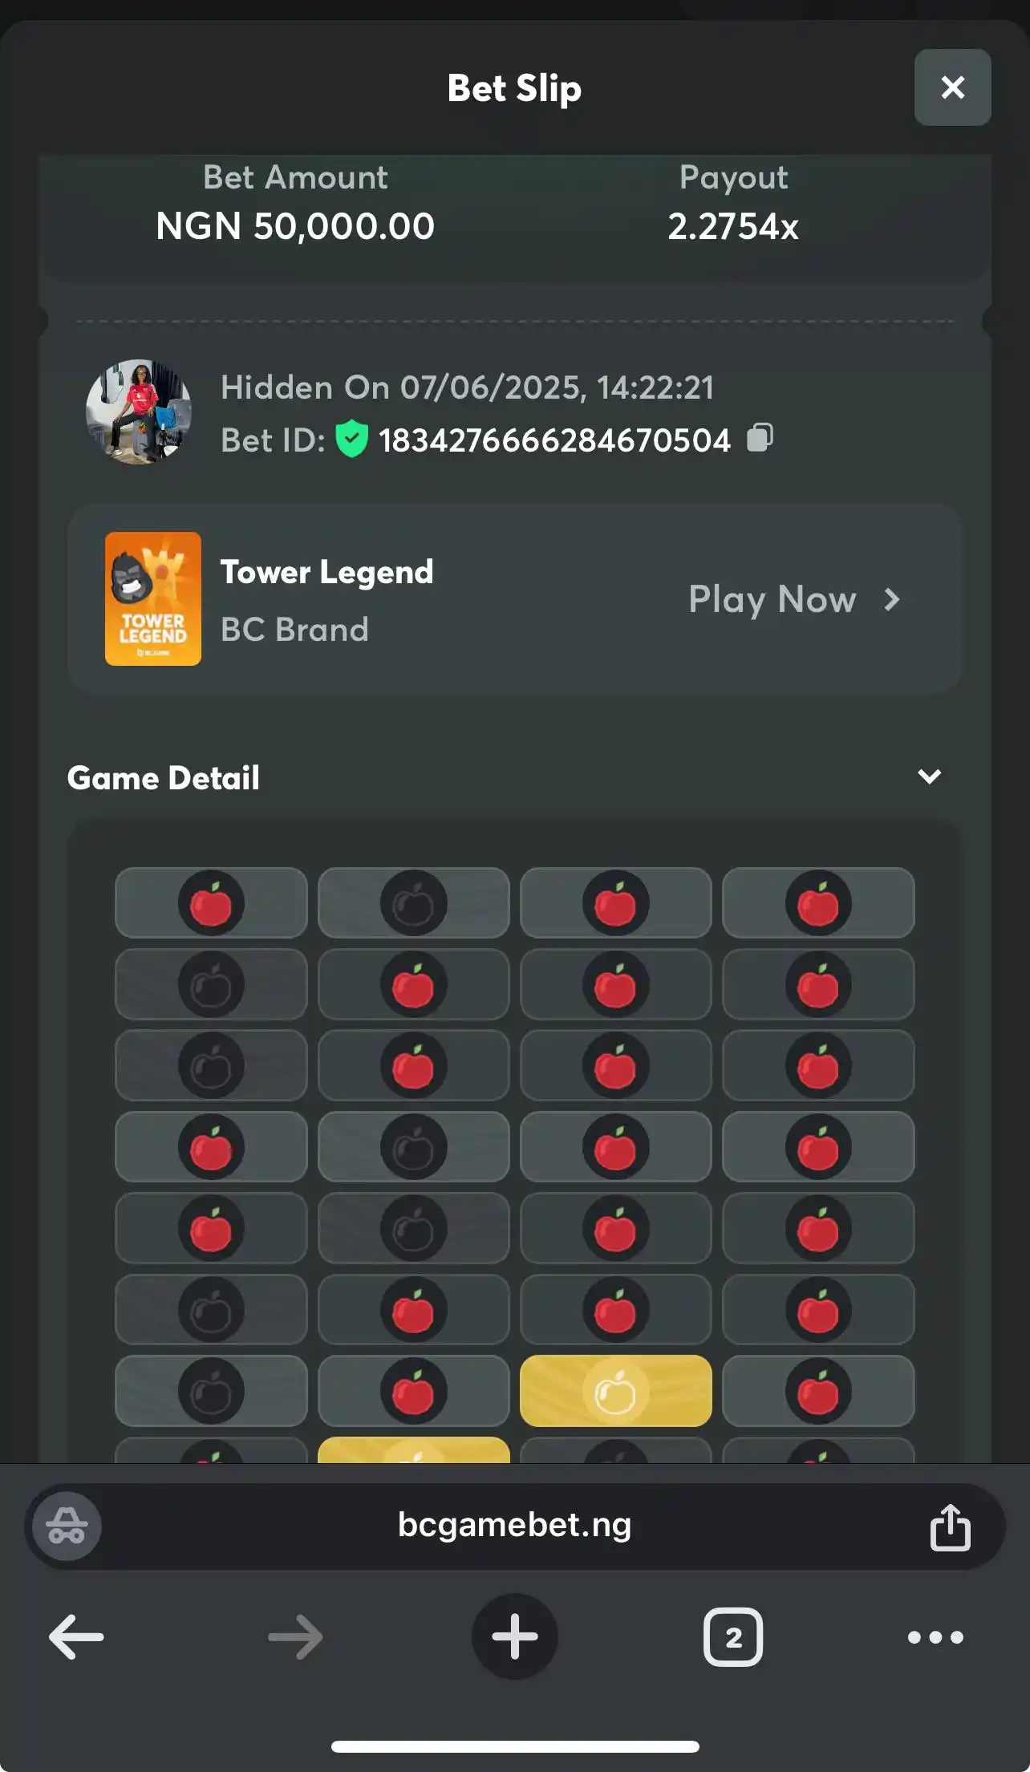Tap the dark apple in top row

coord(414,903)
